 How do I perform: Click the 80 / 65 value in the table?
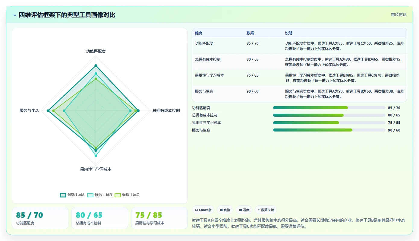[x=252, y=59]
